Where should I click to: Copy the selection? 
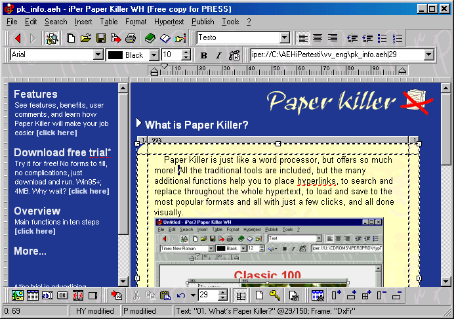pos(150,295)
